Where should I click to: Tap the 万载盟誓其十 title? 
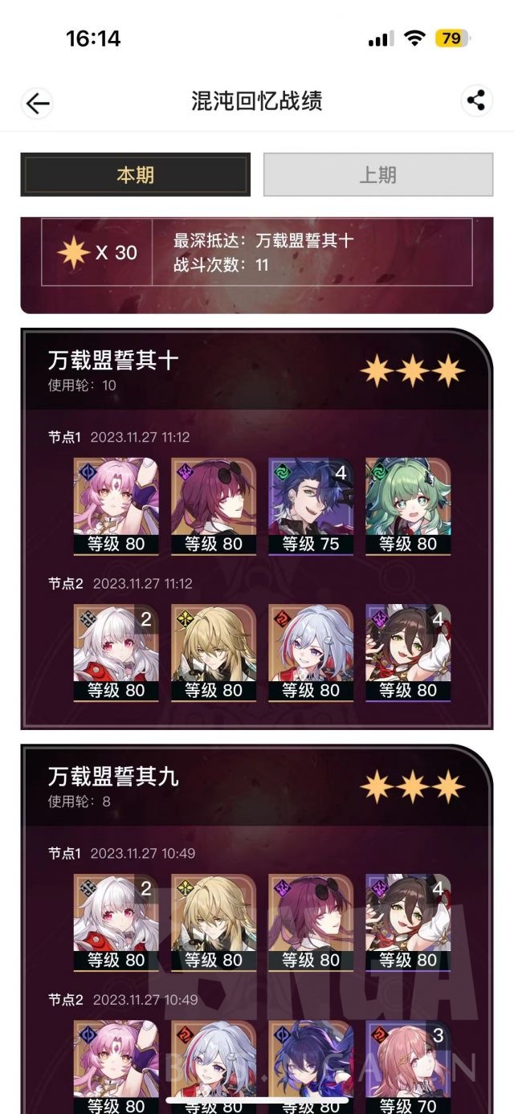(x=112, y=361)
